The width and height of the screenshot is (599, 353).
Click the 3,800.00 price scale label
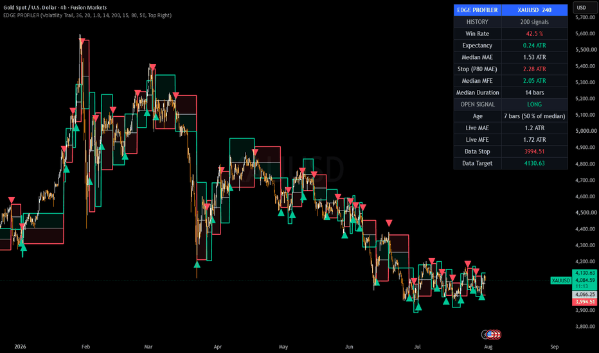tap(586, 326)
